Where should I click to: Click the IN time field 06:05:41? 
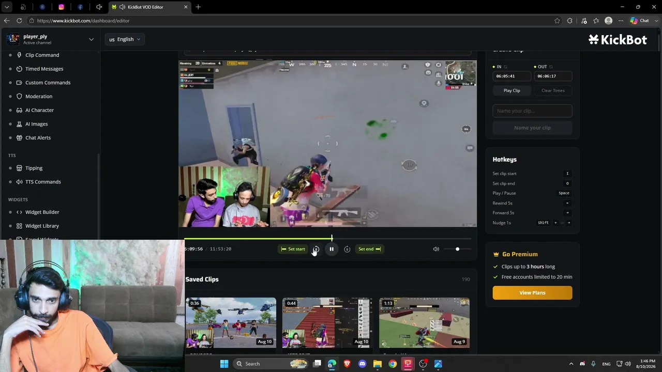tap(511, 76)
